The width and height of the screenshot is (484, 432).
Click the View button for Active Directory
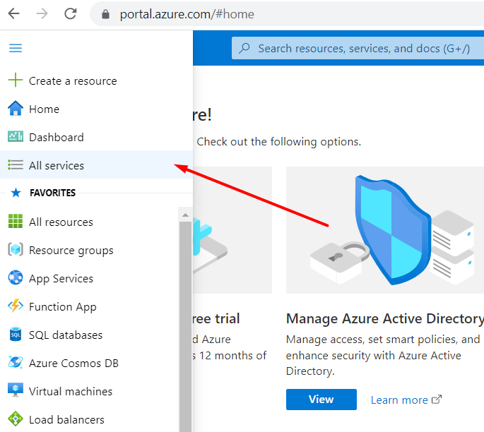[321, 400]
